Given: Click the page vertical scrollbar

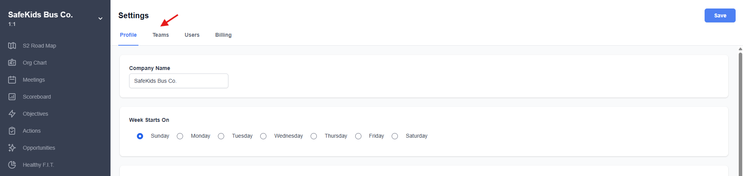Looking at the screenshot, I should [740, 112].
